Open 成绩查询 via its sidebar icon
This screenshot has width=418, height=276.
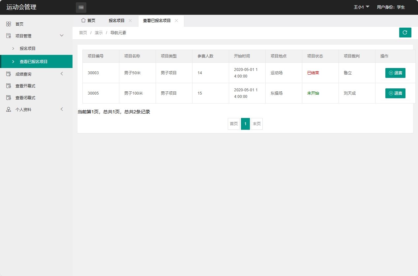pos(8,74)
